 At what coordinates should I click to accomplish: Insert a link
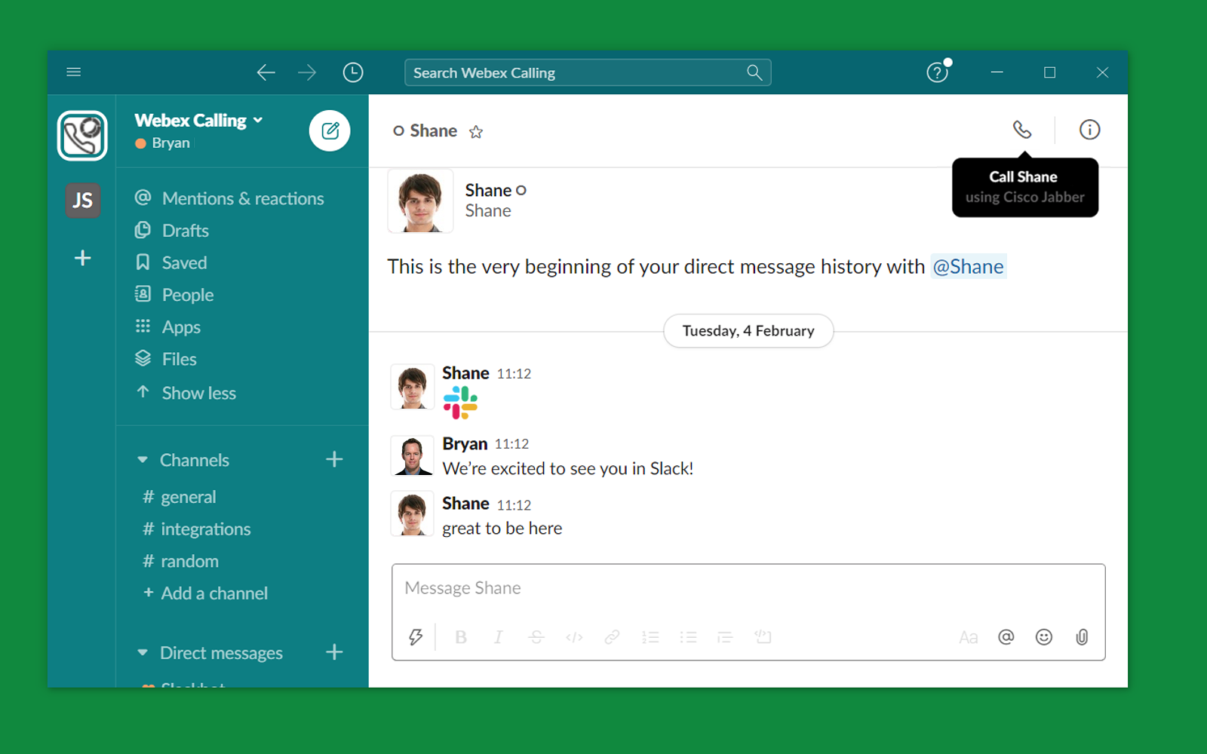[x=612, y=637]
